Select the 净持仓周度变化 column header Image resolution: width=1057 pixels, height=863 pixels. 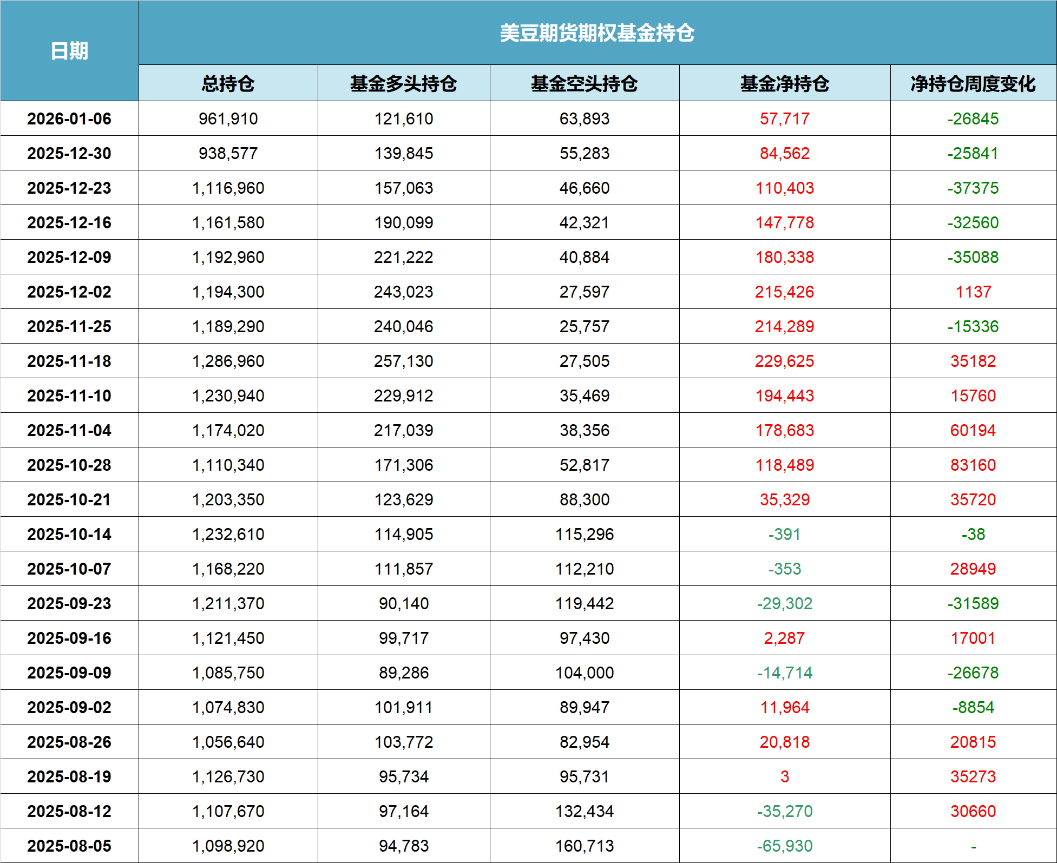[x=973, y=84]
